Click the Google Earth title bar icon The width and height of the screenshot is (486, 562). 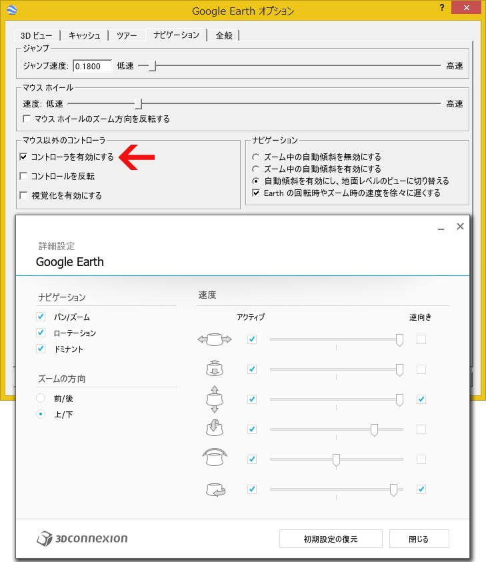click(12, 10)
